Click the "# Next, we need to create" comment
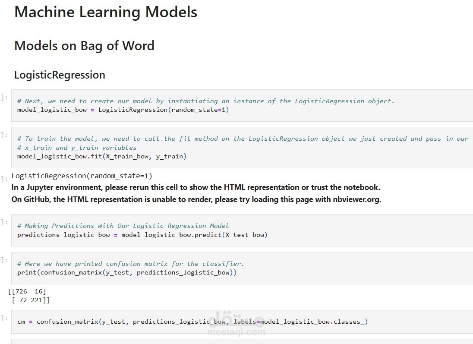Viewport: 473px width, 344px height. [205, 101]
